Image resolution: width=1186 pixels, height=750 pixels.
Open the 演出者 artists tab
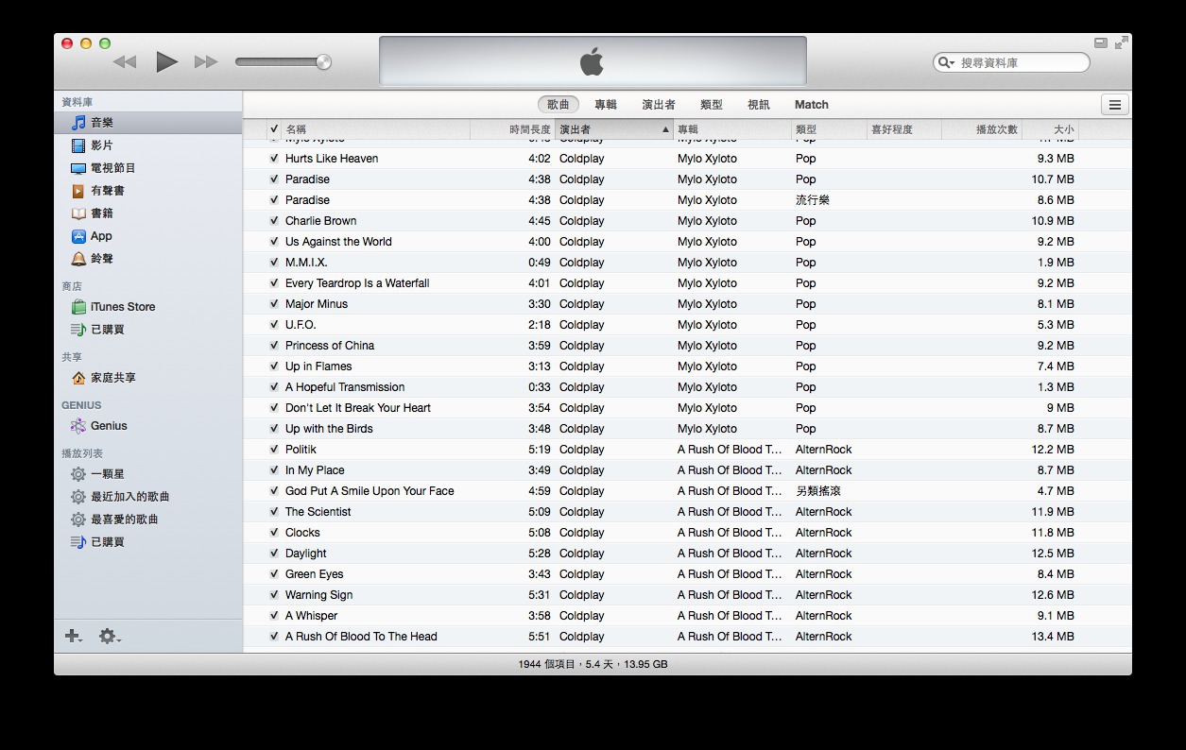659,105
